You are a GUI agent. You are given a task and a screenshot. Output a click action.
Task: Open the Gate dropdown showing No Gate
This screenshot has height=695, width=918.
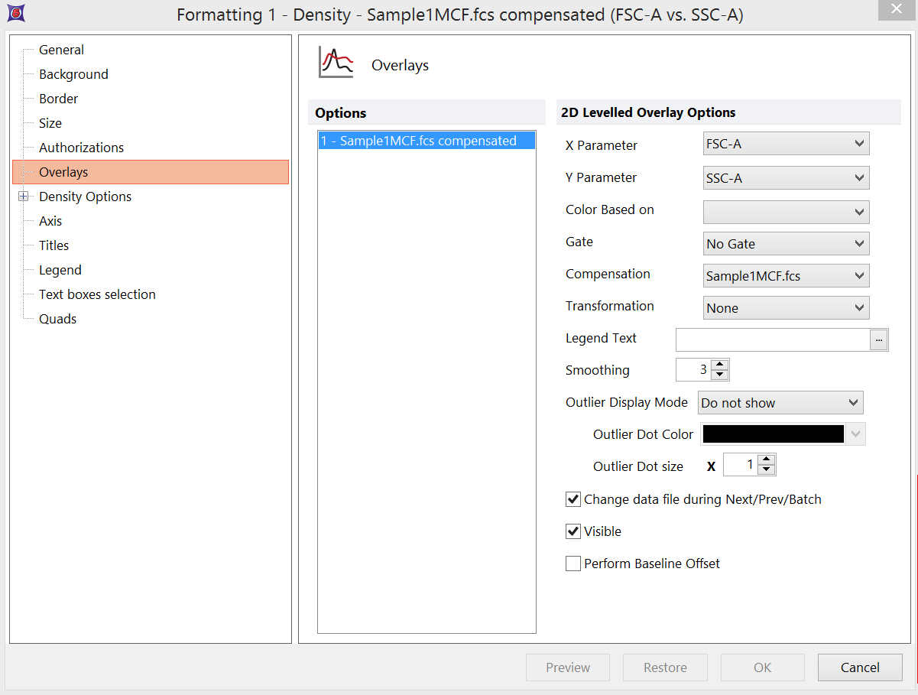pyautogui.click(x=785, y=244)
